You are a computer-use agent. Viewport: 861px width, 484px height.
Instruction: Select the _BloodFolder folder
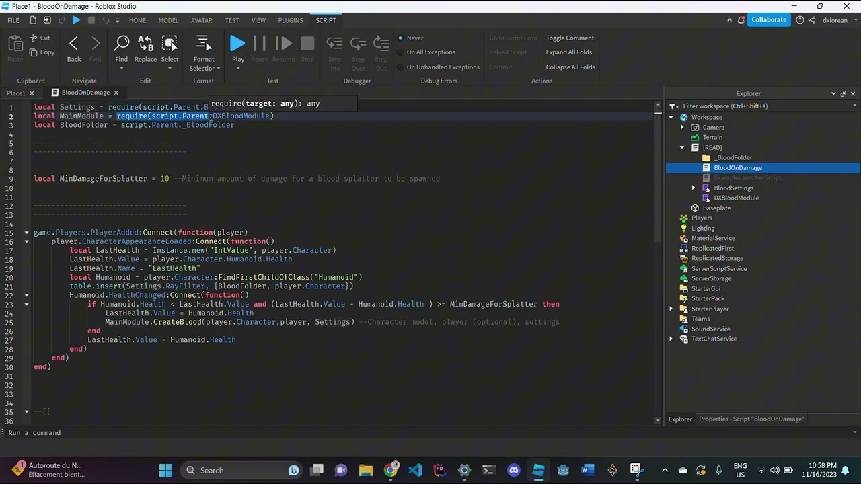click(x=733, y=157)
